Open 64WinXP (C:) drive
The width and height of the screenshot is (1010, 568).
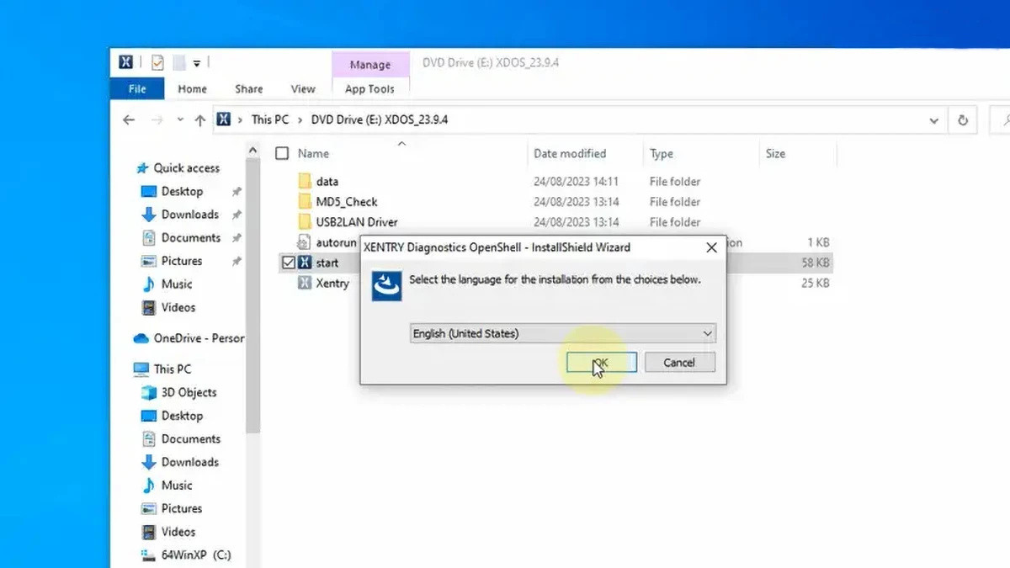click(196, 555)
